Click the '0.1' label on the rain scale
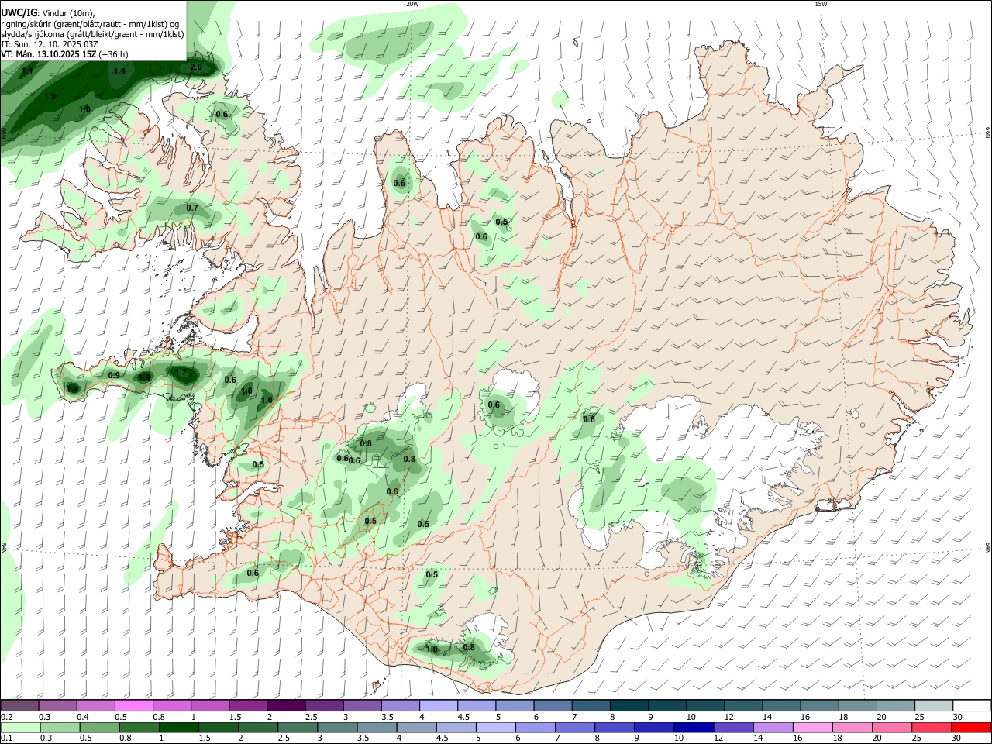992x744 pixels. pyautogui.click(x=6, y=739)
